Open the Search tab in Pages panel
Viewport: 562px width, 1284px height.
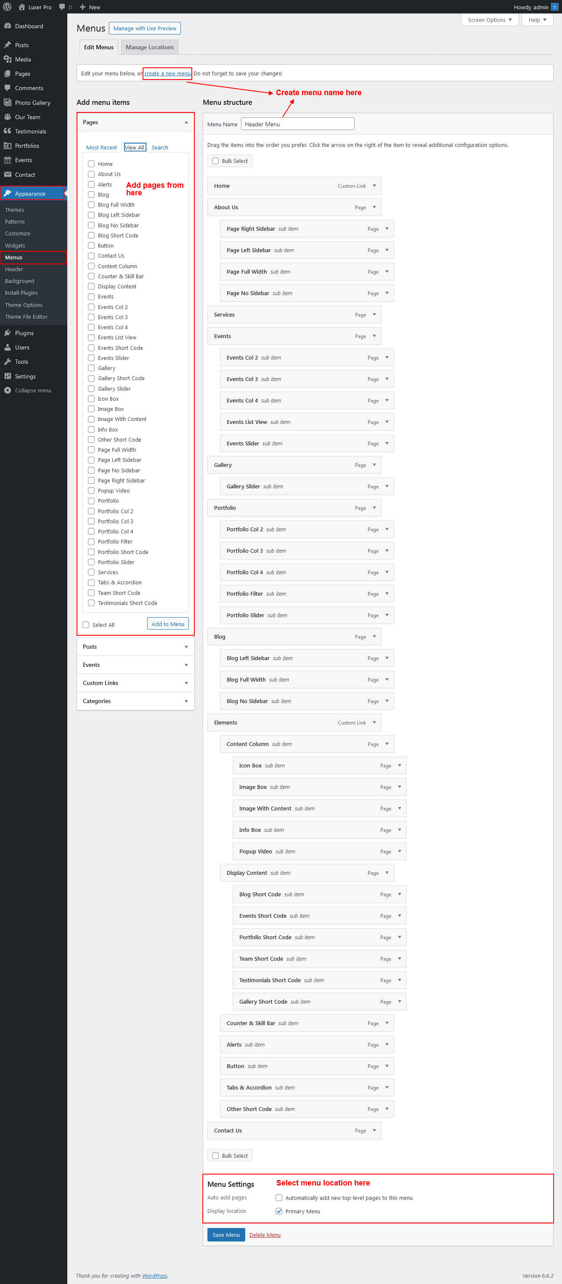coord(160,147)
